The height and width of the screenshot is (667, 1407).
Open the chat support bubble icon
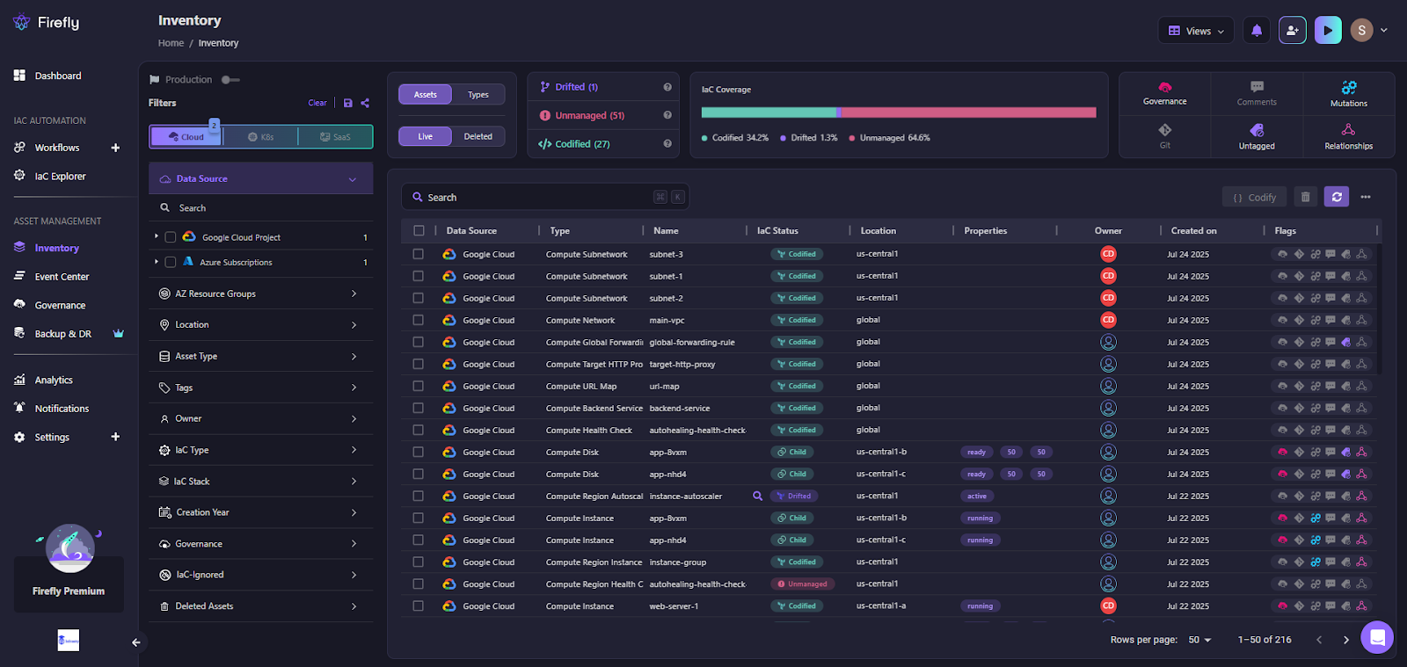click(x=1376, y=637)
